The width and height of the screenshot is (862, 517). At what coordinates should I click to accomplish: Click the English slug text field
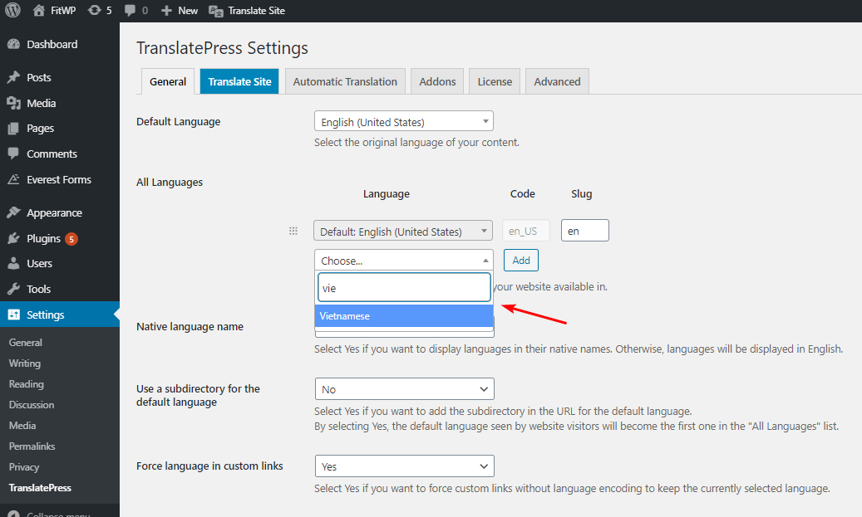[x=584, y=231]
